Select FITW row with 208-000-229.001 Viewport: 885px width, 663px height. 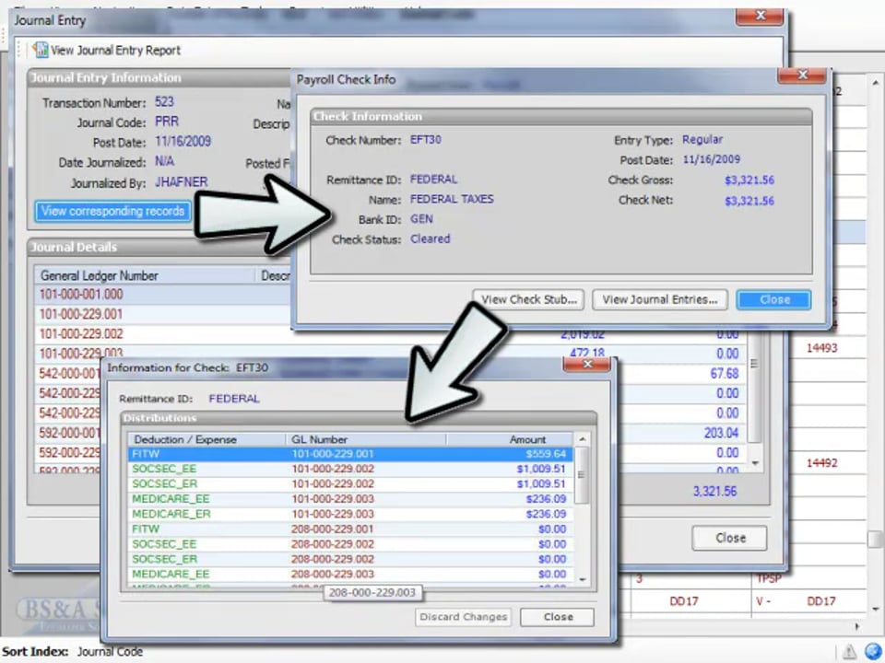coord(350,529)
